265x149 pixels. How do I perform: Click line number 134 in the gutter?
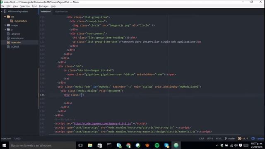click(x=42, y=95)
